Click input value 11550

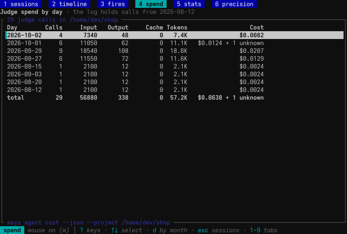[88, 58]
